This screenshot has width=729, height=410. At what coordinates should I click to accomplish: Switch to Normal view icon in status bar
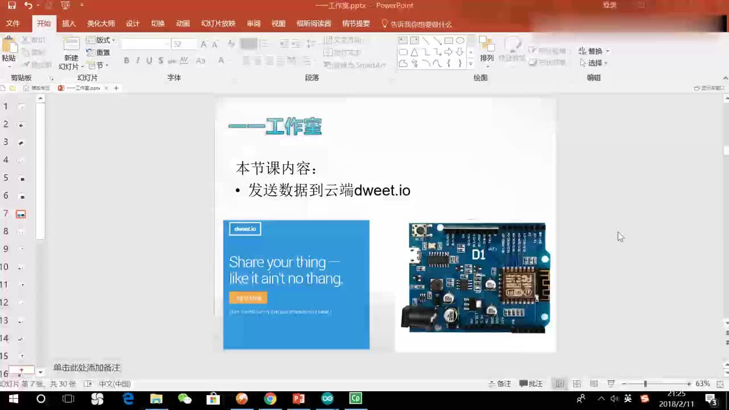(560, 384)
